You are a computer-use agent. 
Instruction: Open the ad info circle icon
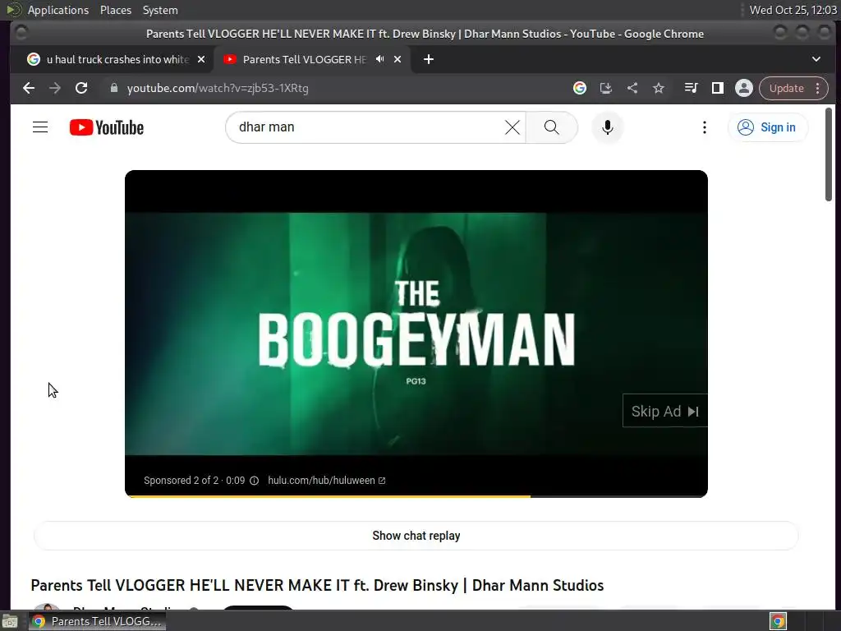(x=255, y=481)
